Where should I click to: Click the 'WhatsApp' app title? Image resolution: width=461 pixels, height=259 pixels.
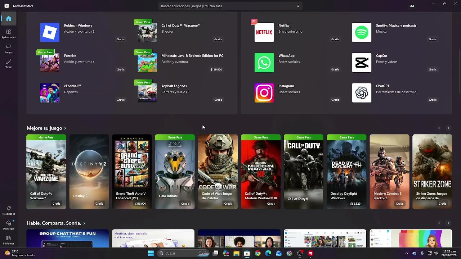point(286,56)
